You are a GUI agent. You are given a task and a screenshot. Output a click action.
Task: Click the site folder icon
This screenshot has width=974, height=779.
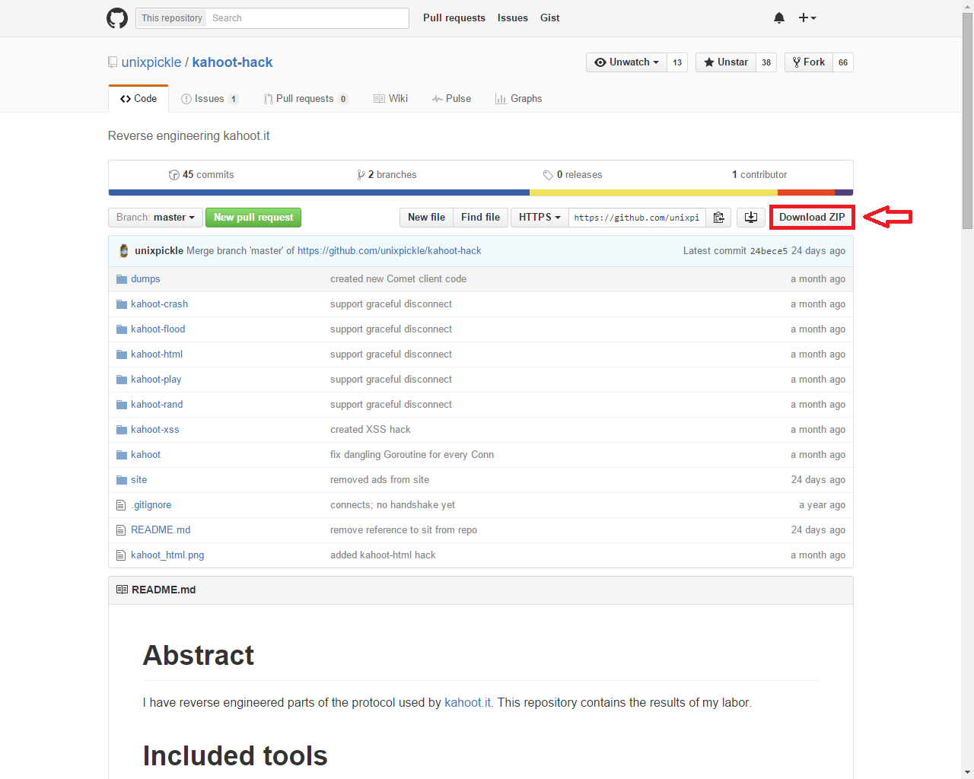122,480
